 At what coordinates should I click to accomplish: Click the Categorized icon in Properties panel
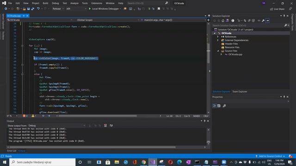(215, 106)
